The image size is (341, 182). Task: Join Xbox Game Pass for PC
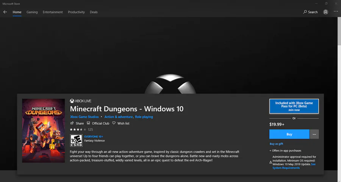[x=294, y=106]
